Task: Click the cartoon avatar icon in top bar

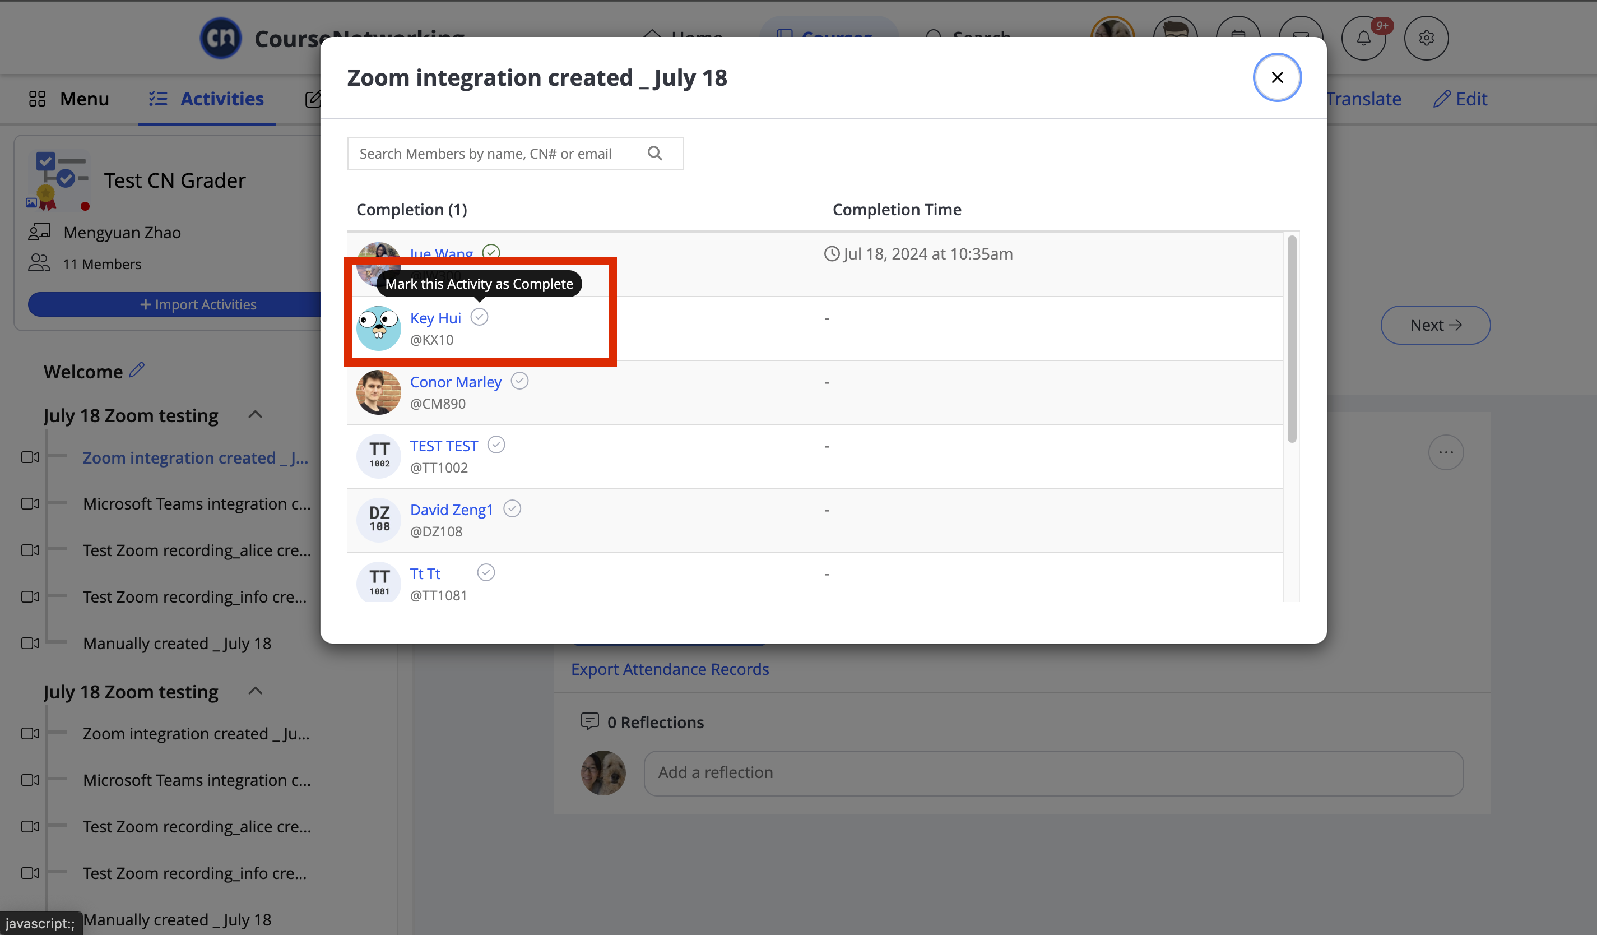Action: [x=1175, y=38]
